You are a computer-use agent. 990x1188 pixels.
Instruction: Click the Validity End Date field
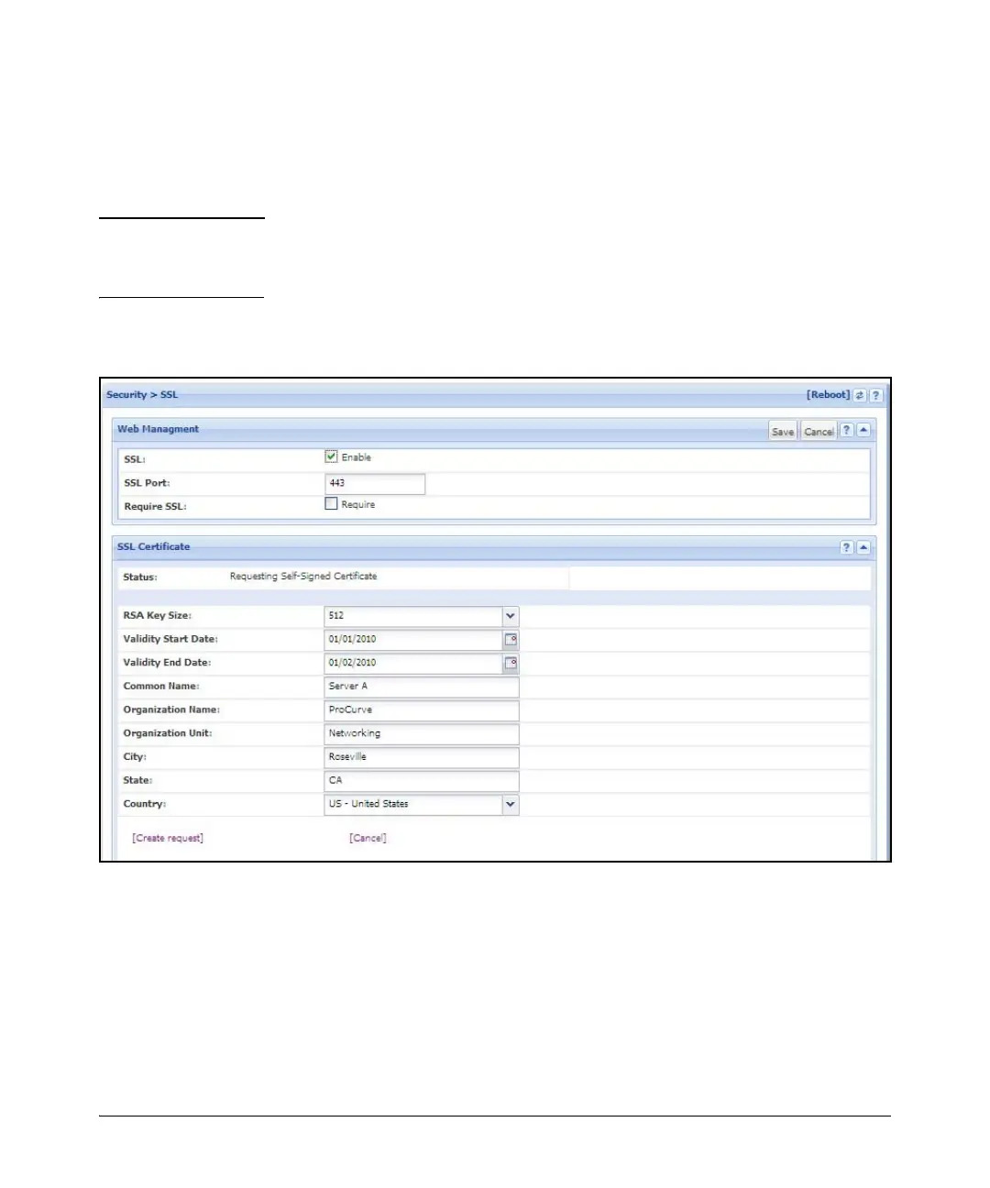[412, 663]
